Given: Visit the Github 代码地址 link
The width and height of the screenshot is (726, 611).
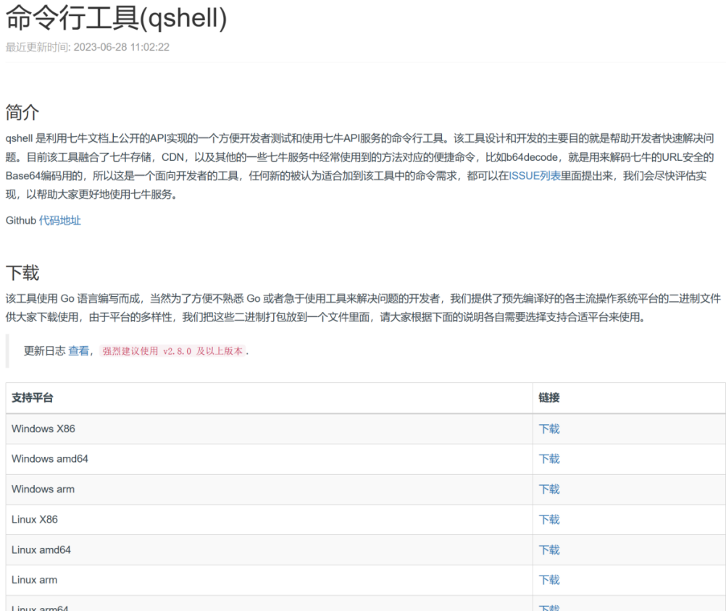Looking at the screenshot, I should pos(62,220).
